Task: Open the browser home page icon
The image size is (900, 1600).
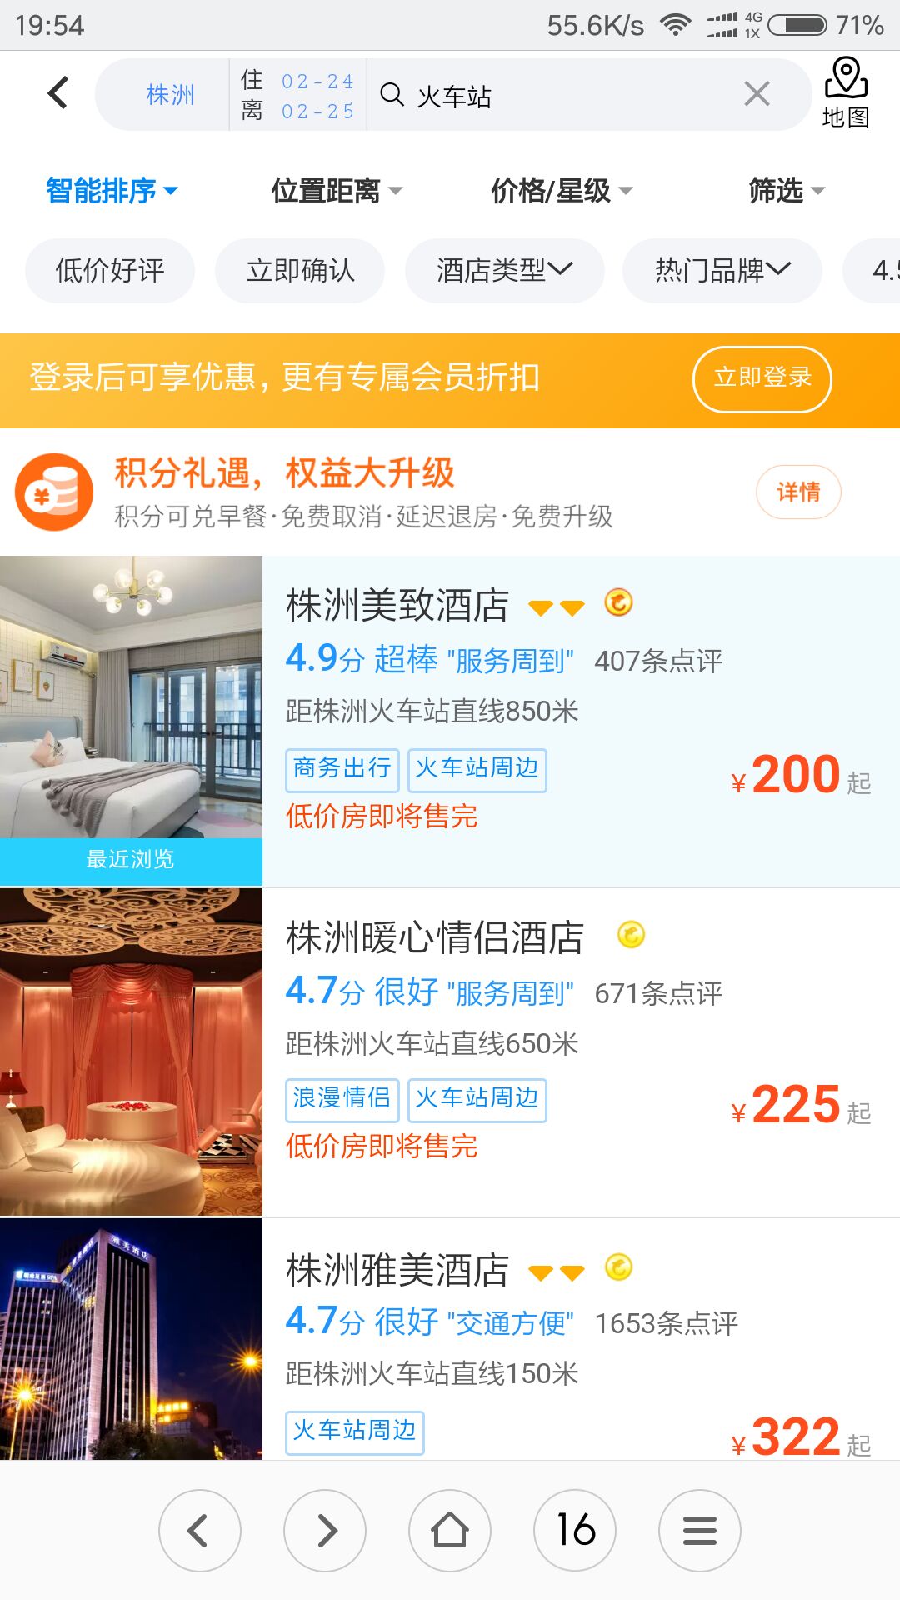Action: [450, 1531]
